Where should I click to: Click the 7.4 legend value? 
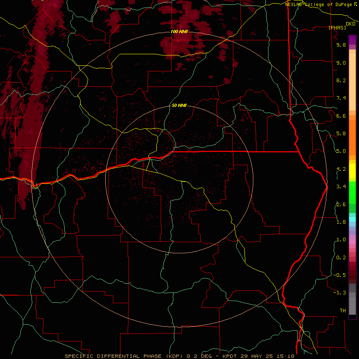(x=341, y=98)
